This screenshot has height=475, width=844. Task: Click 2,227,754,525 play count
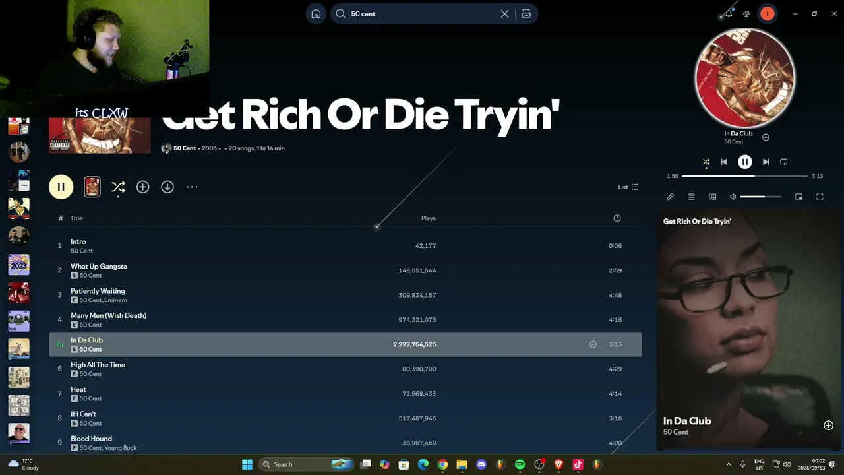pyautogui.click(x=414, y=344)
